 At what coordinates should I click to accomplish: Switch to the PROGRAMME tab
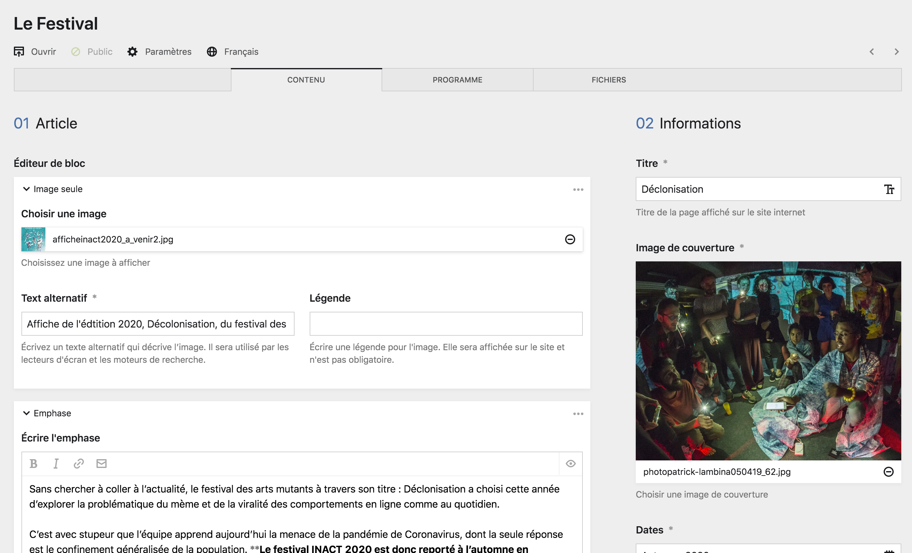coord(458,80)
